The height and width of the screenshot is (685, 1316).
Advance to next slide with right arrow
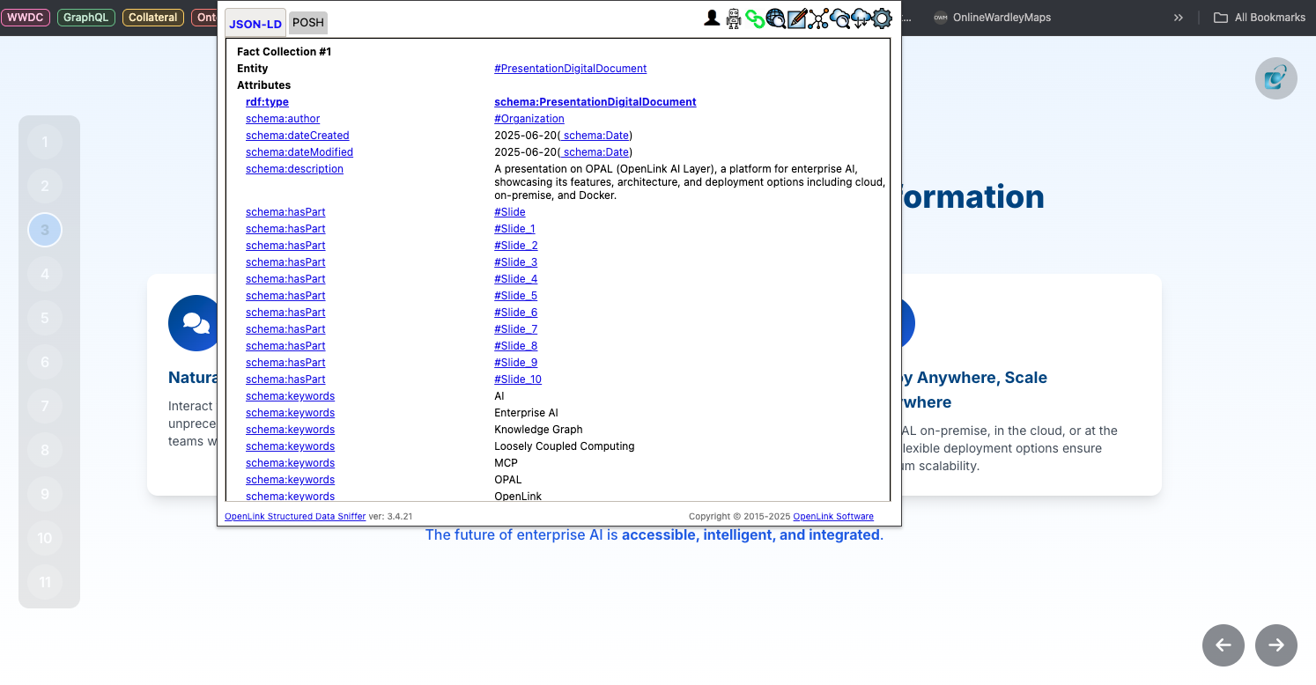pos(1276,645)
